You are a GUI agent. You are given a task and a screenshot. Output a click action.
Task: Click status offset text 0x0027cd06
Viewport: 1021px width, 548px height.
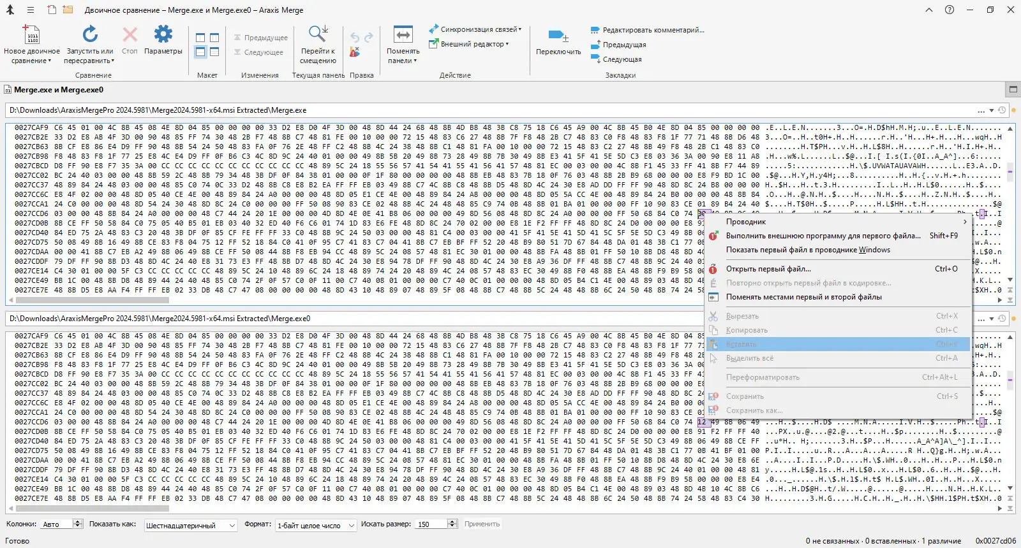(x=995, y=541)
